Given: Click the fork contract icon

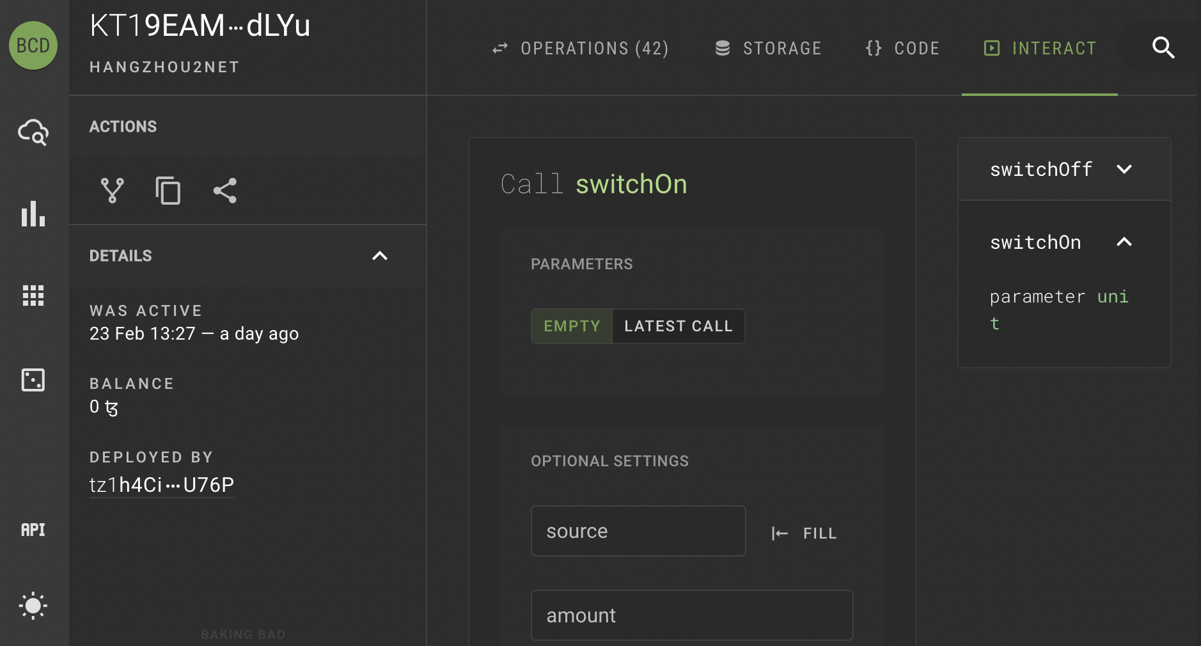Looking at the screenshot, I should (113, 191).
